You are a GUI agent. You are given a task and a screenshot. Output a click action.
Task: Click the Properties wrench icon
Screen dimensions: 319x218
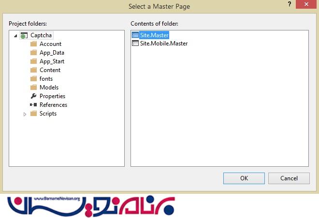pyautogui.click(x=33, y=96)
